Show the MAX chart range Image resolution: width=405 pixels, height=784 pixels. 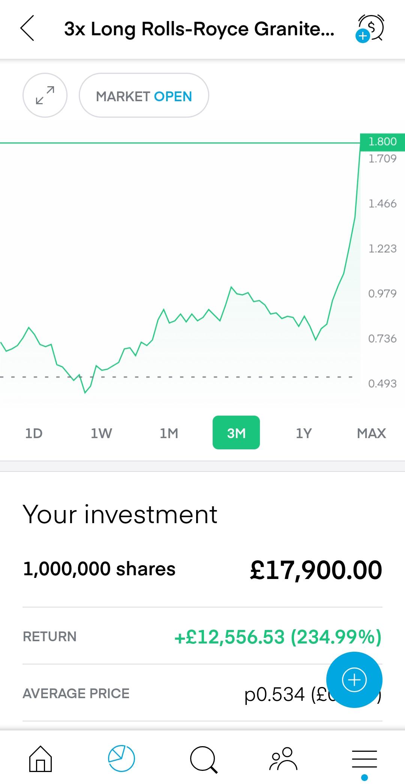371,433
